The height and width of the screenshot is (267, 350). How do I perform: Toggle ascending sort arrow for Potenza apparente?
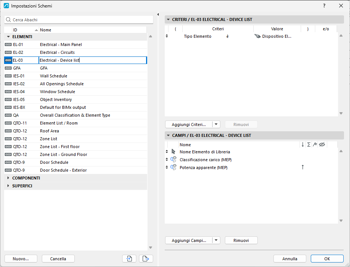[303, 167]
